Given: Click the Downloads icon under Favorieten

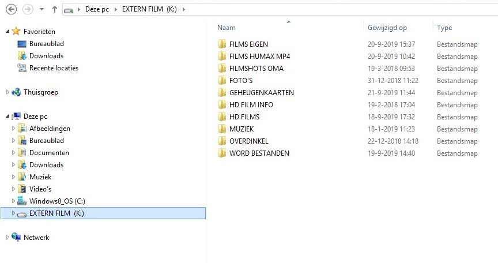Looking at the screenshot, I should click(x=22, y=56).
